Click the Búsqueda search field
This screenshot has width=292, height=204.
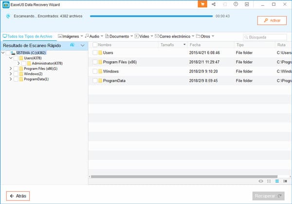pyautogui.click(x=265, y=37)
